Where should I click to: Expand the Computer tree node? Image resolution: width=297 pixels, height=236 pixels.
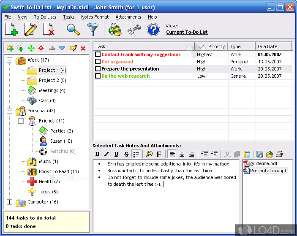click(10, 202)
